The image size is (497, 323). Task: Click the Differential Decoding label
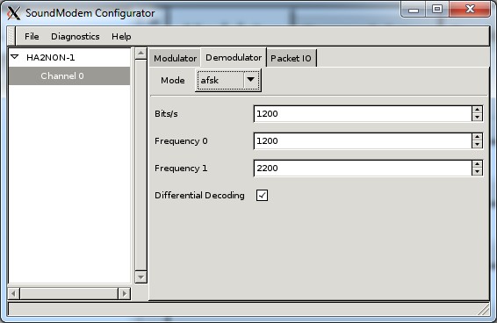point(199,196)
